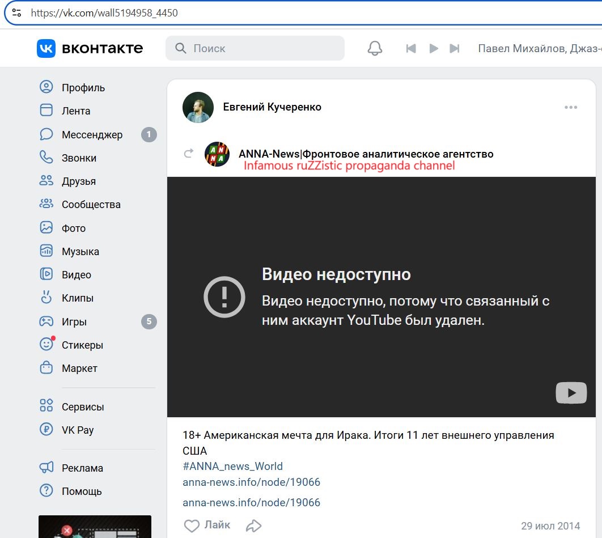The width and height of the screenshot is (602, 538).
Task: Click the YouTube logo in video player
Action: (x=571, y=393)
